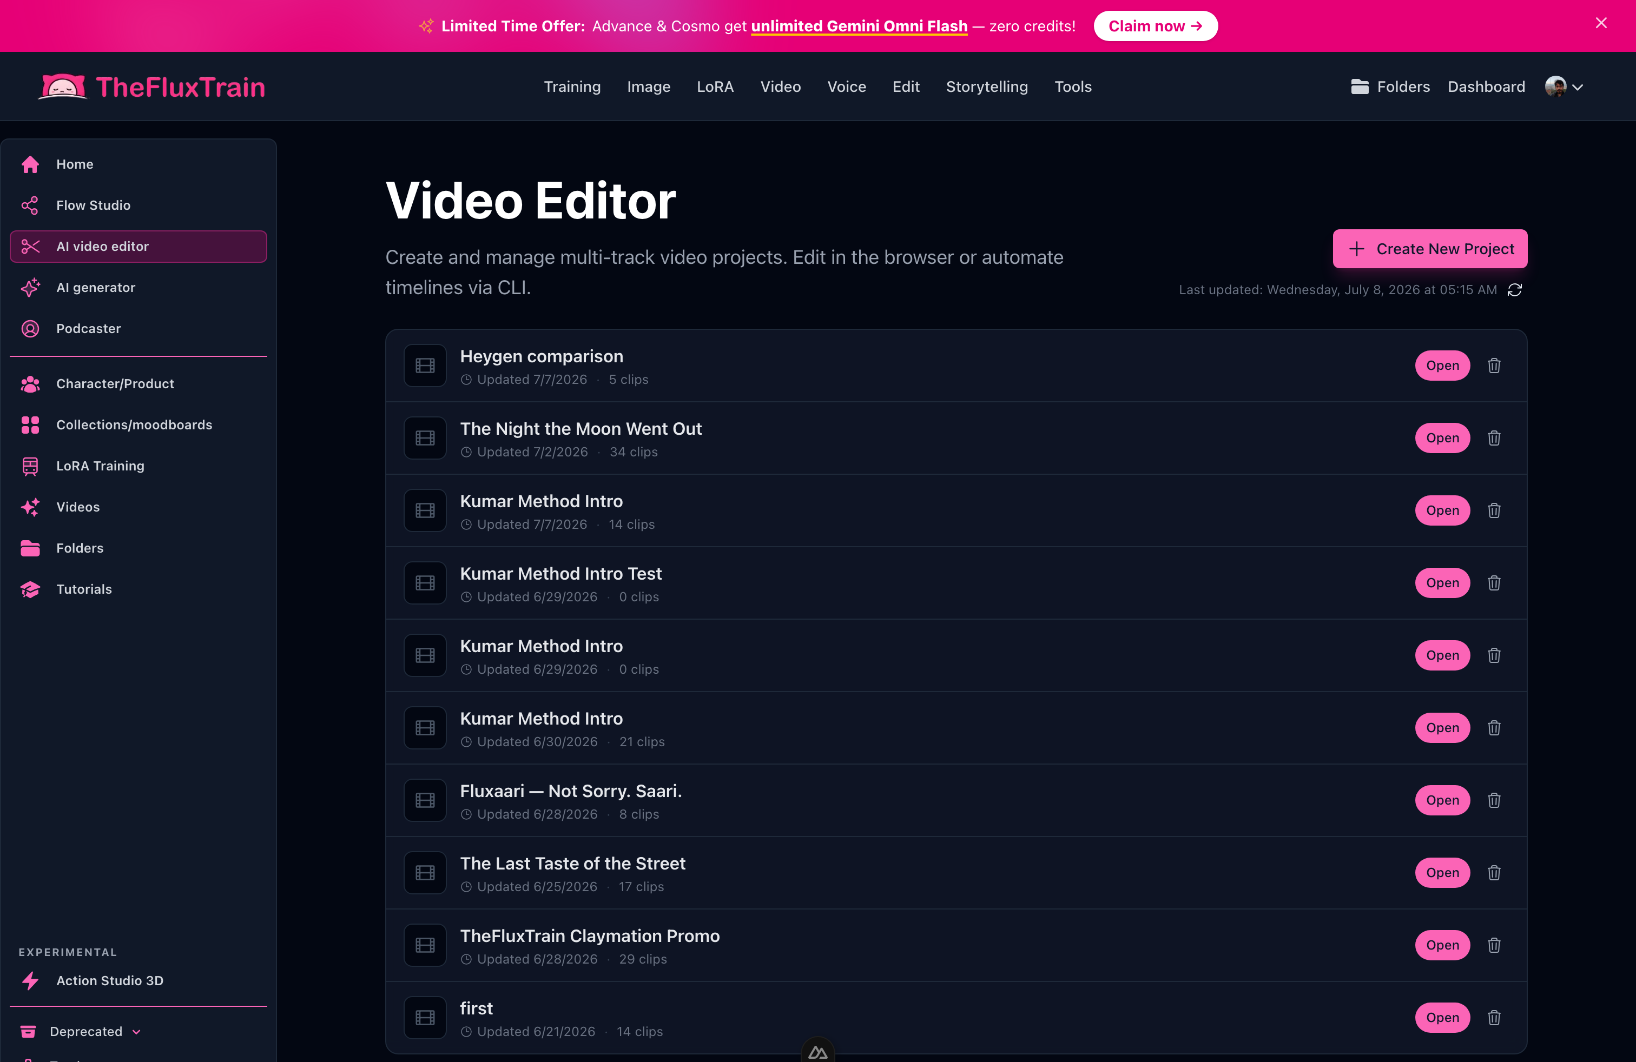
Task: Select the Flow Studio sidebar item
Action: (x=138, y=205)
